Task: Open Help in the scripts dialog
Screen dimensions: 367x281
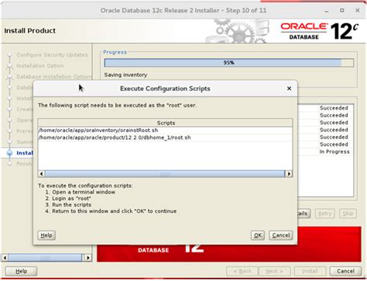Action: pos(46,235)
